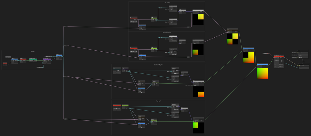Viewport: 311px width, 136px height.
Task: Collapse the Tiling And Offset node via its chevron
Action: (33, 62)
